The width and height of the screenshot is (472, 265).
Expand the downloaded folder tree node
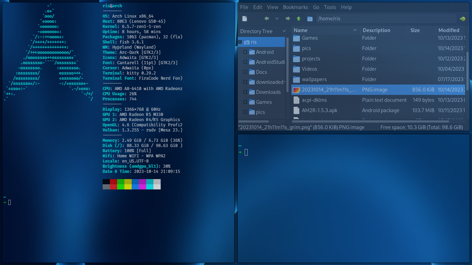click(245, 82)
